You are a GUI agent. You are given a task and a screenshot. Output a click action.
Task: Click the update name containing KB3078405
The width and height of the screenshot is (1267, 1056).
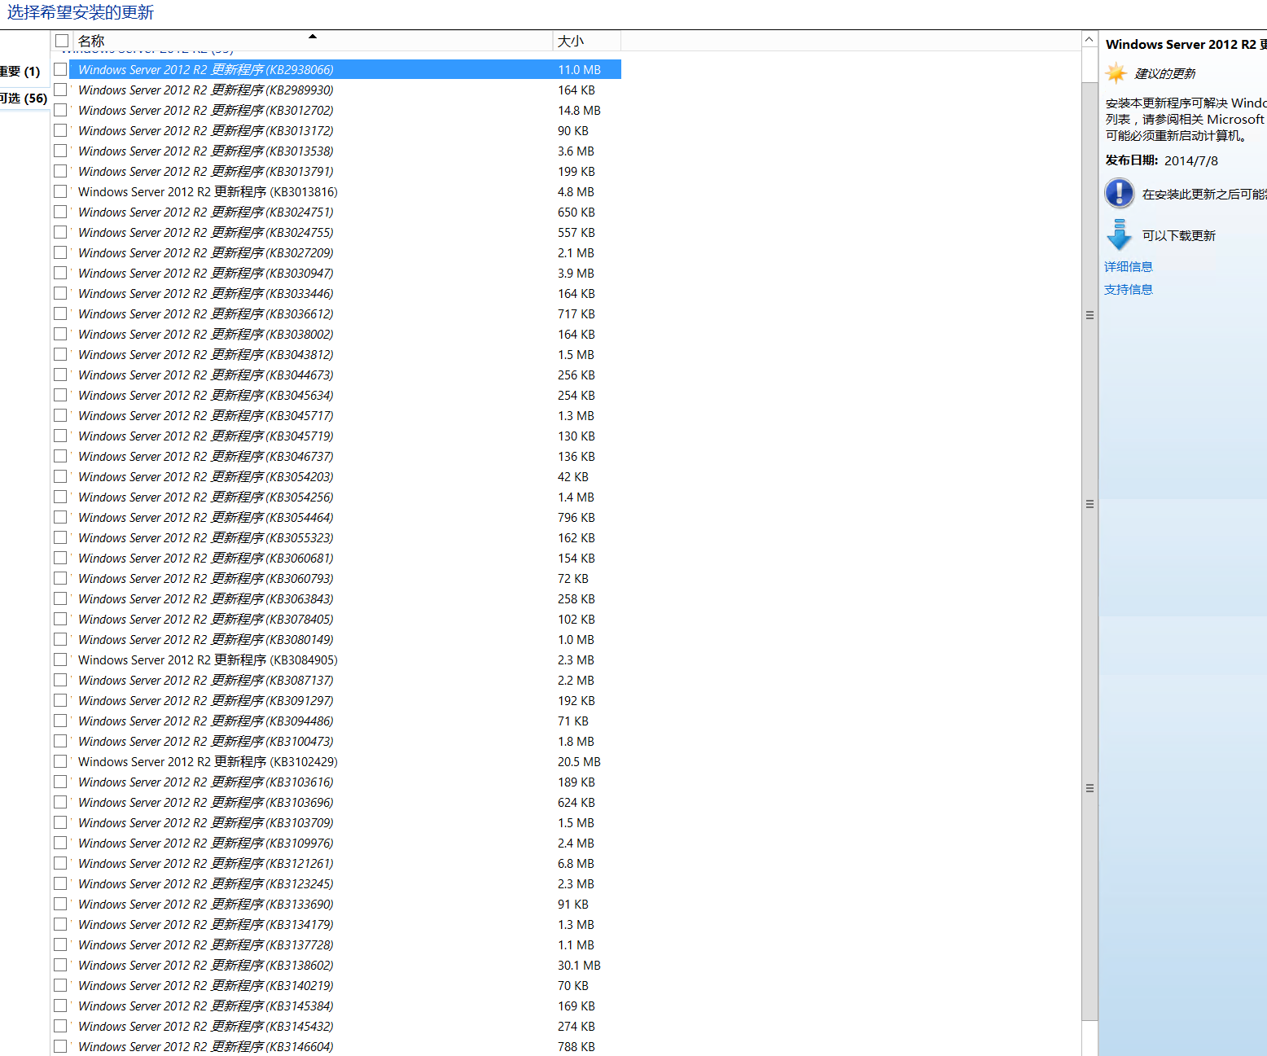click(206, 619)
